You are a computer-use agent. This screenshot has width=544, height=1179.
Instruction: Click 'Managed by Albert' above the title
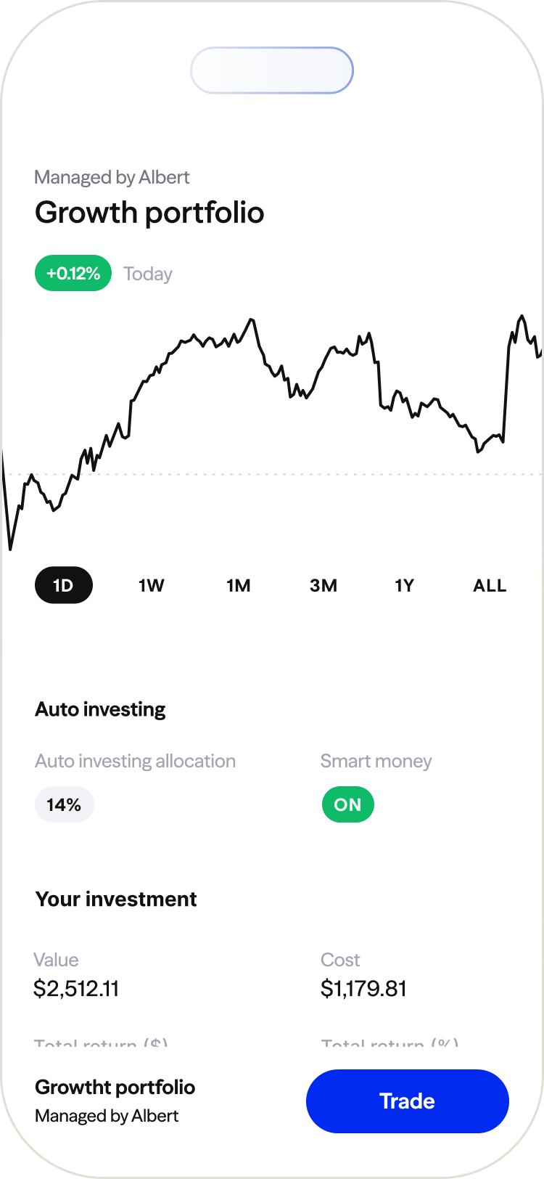(112, 177)
